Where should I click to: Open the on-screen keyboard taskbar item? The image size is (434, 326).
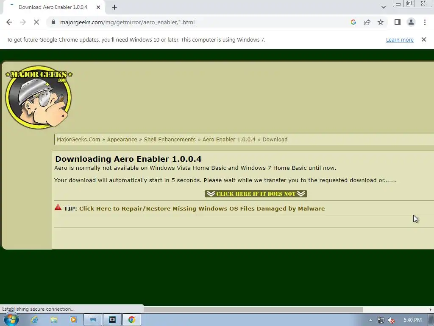tap(93, 320)
